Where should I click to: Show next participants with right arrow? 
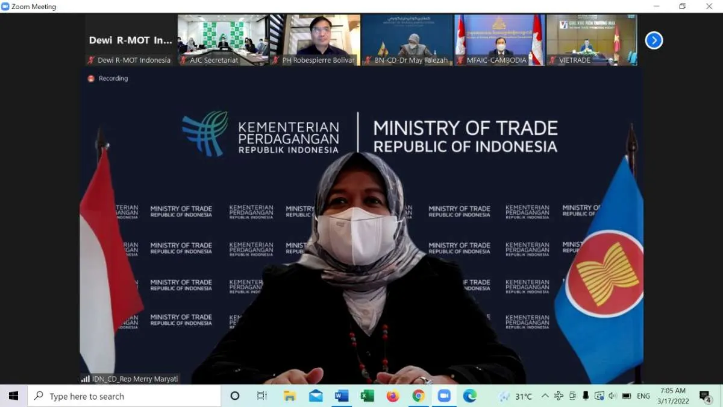[654, 40]
